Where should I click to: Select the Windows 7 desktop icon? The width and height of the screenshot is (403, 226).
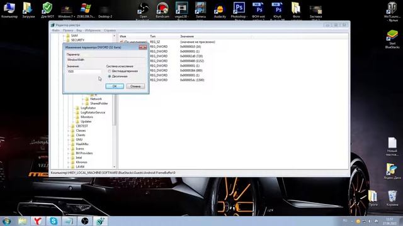point(67,11)
